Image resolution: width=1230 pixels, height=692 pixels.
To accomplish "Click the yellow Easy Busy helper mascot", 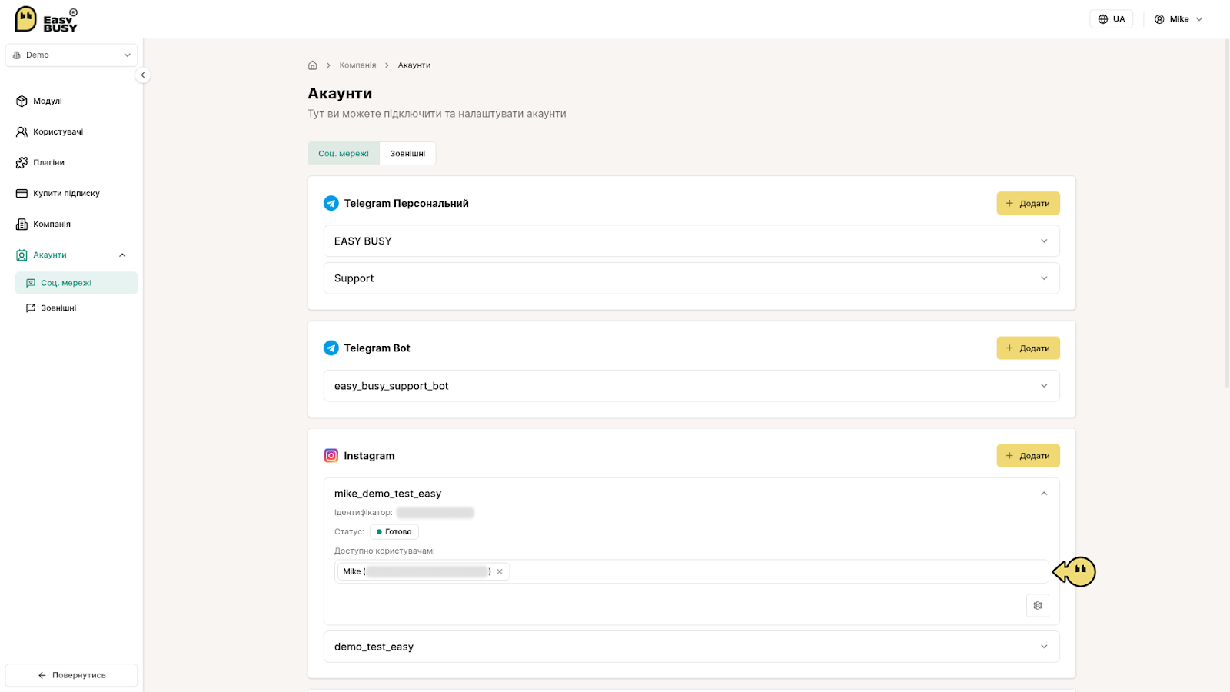I will pyautogui.click(x=1075, y=571).
